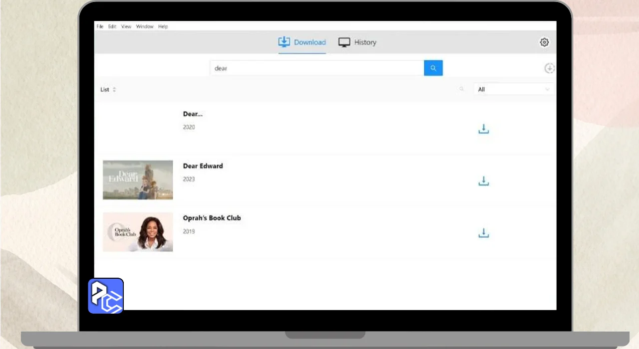Open the Help menu
This screenshot has width=639, height=349.
[x=163, y=26]
